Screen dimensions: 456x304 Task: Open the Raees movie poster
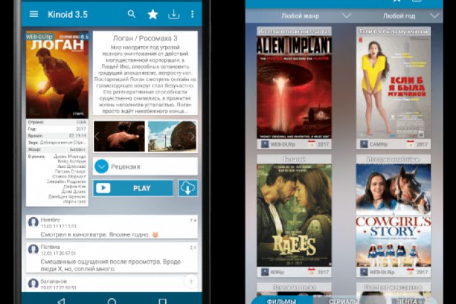[294, 215]
